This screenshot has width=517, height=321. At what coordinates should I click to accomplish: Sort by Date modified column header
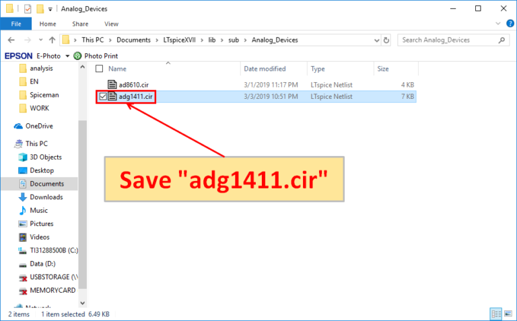tap(265, 69)
